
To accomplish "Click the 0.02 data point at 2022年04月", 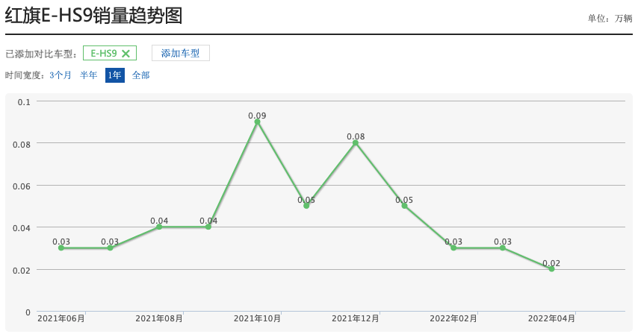I will coord(551,269).
